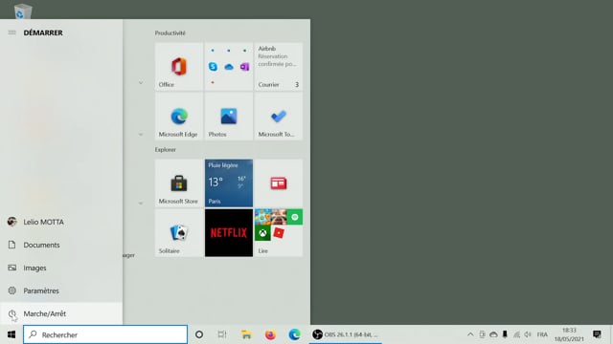Collapse the DÉMARRER hamburger menu
This screenshot has width=613, height=344.
point(11,32)
